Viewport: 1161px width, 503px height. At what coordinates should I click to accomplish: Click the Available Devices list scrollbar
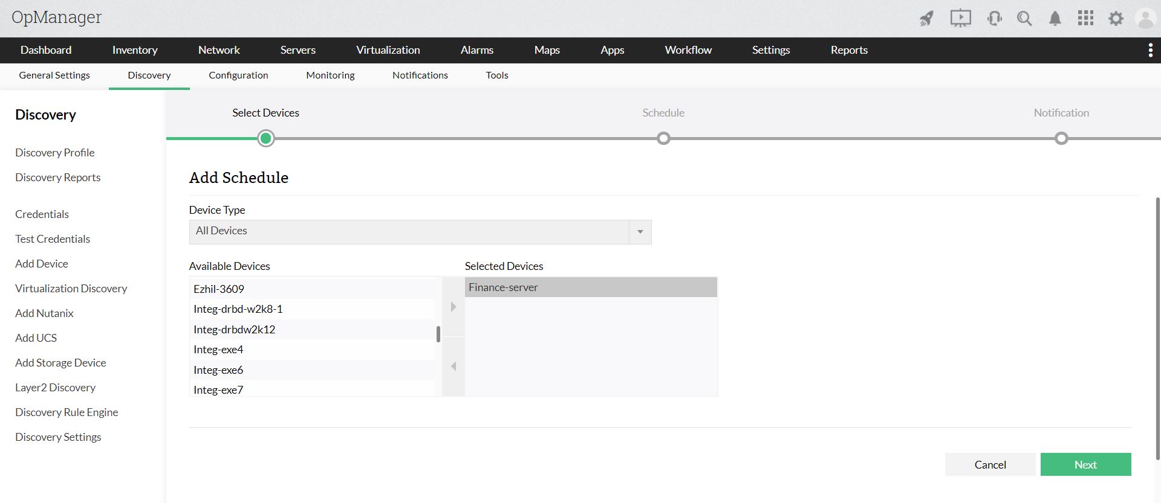(438, 334)
